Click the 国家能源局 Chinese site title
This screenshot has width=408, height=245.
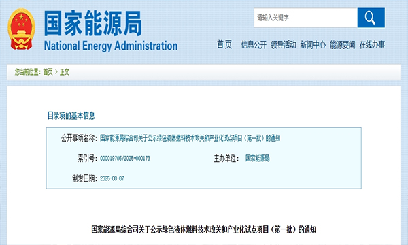93,23
